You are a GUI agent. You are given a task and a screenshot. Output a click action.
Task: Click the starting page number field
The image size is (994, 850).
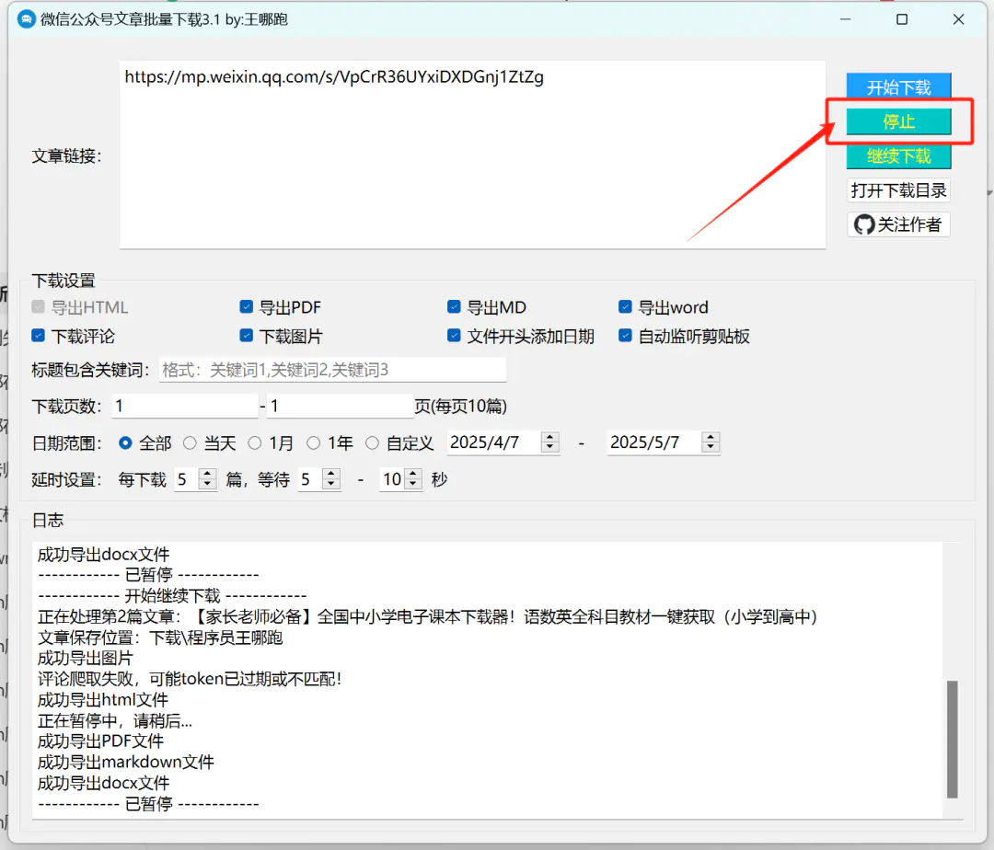pos(185,406)
